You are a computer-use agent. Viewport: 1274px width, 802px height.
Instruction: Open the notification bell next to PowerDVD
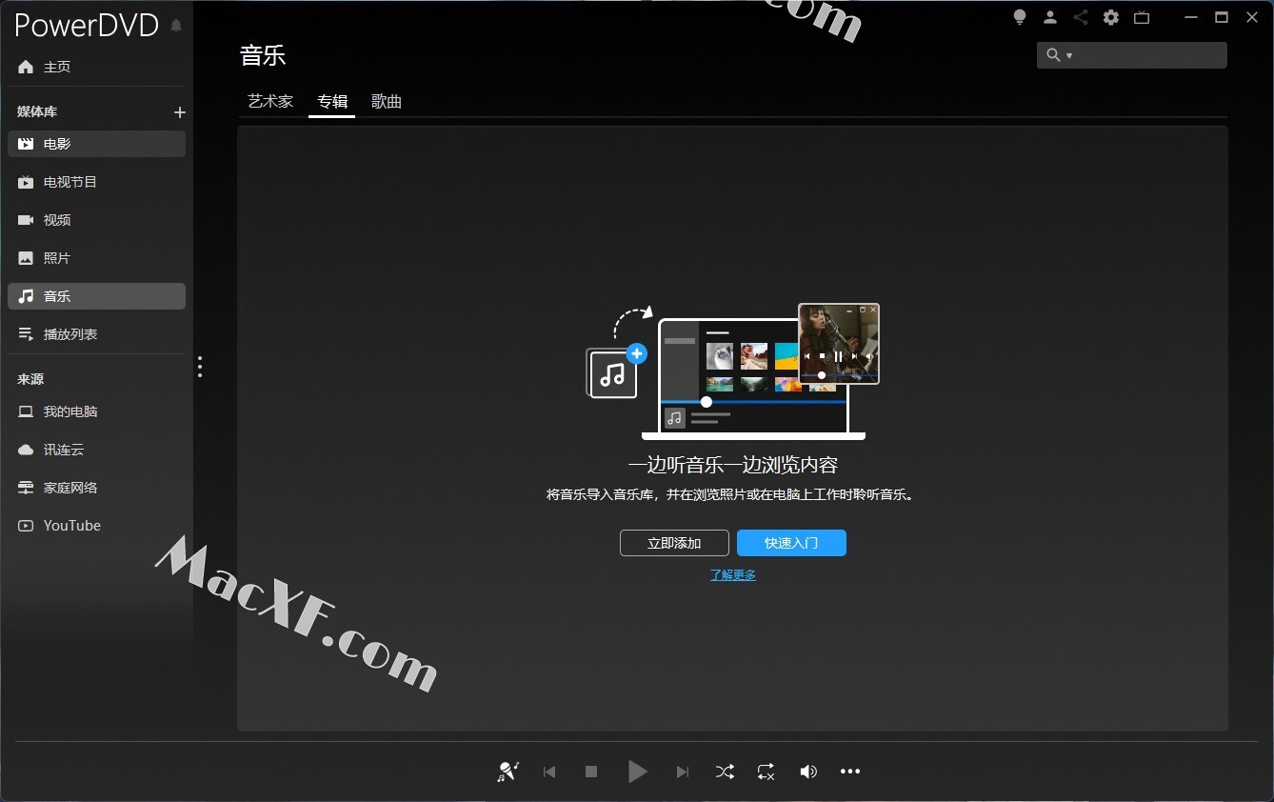click(x=176, y=26)
